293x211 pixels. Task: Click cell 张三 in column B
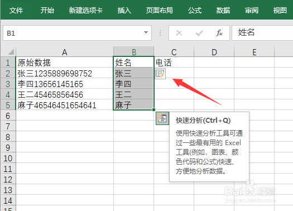(x=134, y=73)
